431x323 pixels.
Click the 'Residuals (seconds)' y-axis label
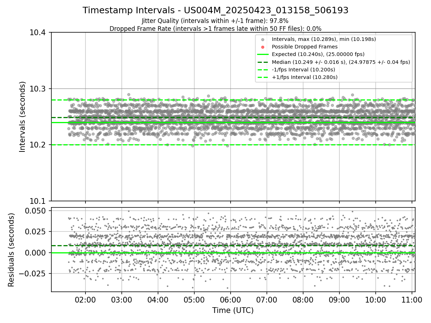point(11,250)
